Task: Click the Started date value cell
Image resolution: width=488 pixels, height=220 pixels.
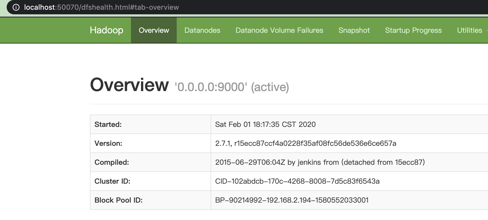Action: pos(265,124)
